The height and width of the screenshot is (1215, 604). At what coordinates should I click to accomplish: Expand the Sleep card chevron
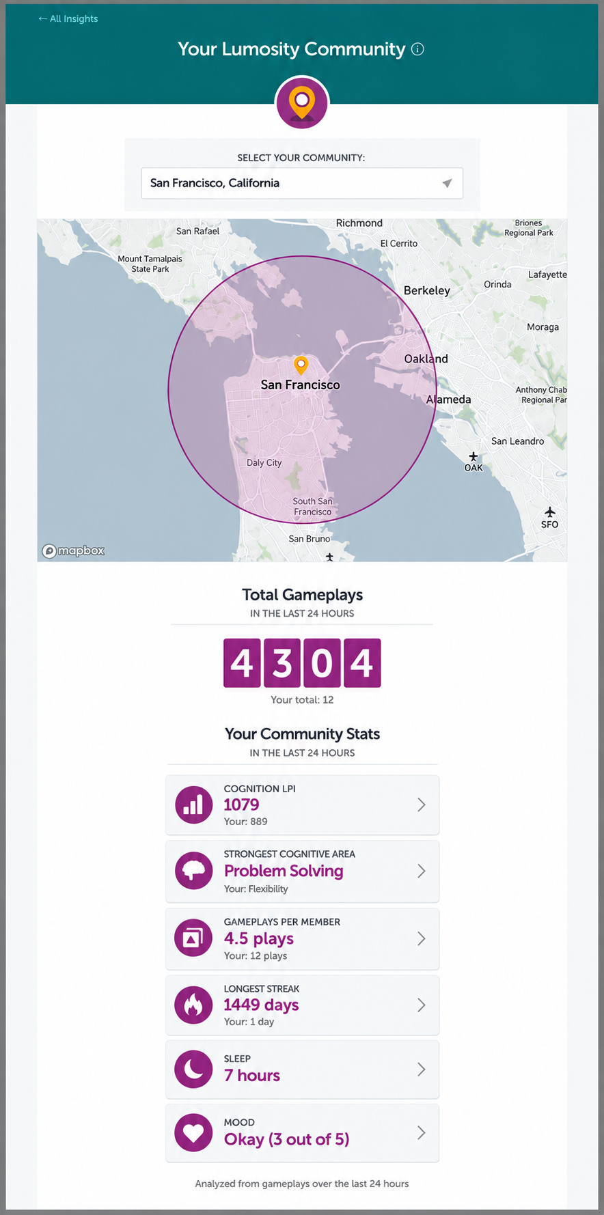click(x=422, y=1069)
